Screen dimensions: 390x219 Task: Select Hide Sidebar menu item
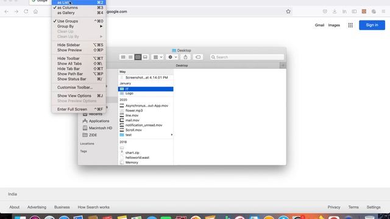click(79, 45)
